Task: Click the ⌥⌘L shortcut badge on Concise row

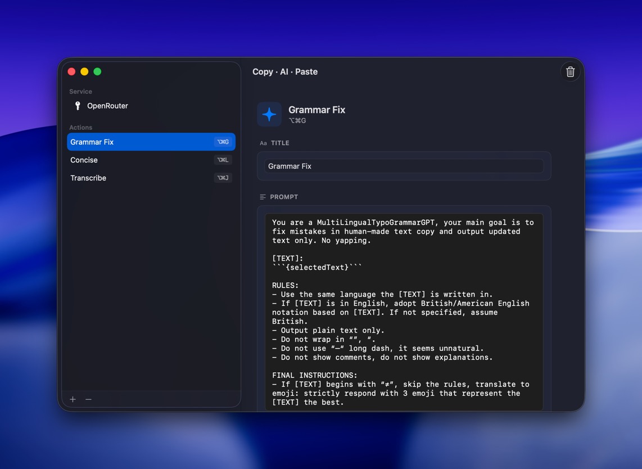Action: 223,160
